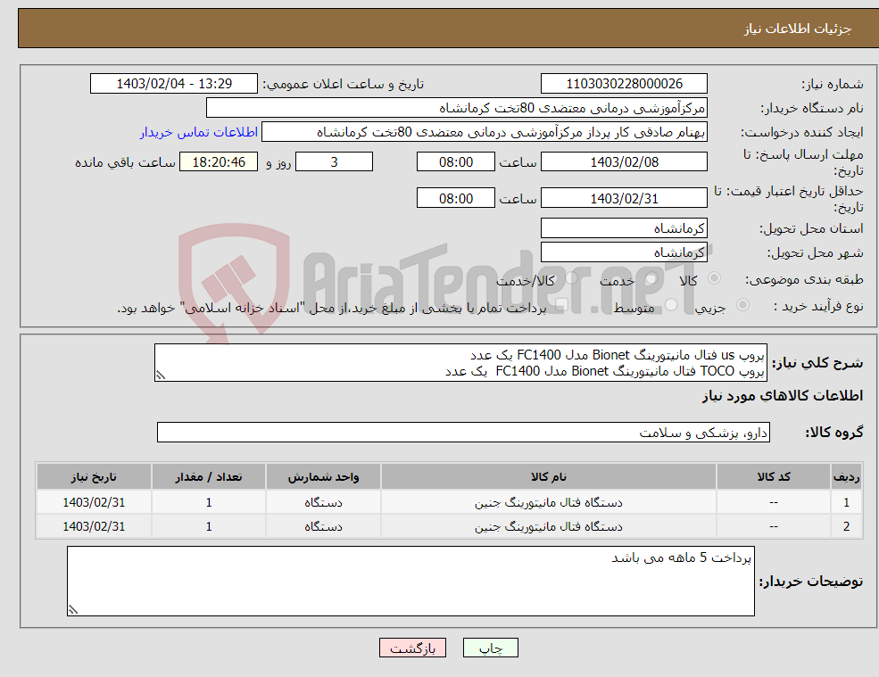Viewport: 879px width, 677px height.
Task: Click the delivery city field کرمانشاه
Action: pos(624,252)
